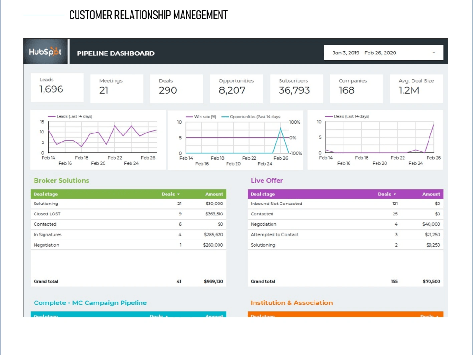Click Live Offer Amount header
Image resolution: width=473 pixels, height=355 pixels.
click(431, 194)
